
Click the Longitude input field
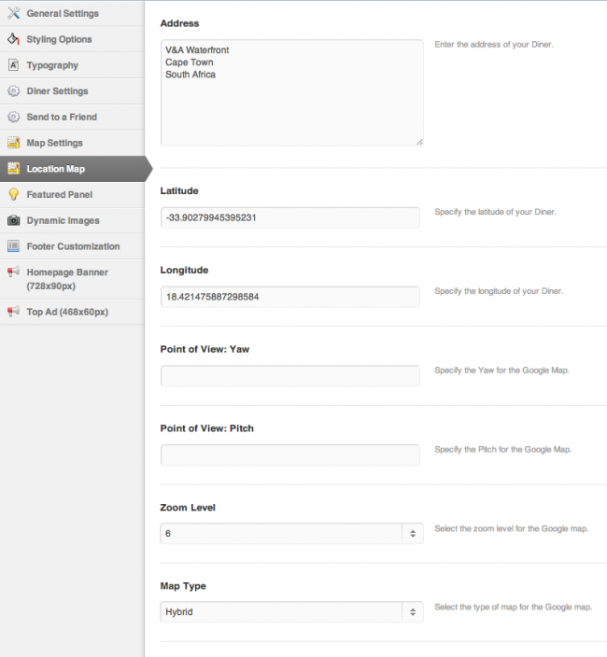pos(289,297)
